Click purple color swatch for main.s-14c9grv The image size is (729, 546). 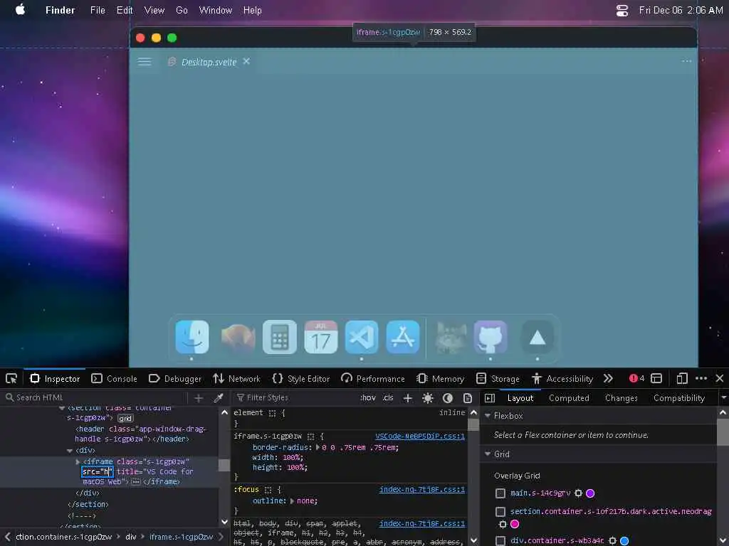pyautogui.click(x=590, y=493)
